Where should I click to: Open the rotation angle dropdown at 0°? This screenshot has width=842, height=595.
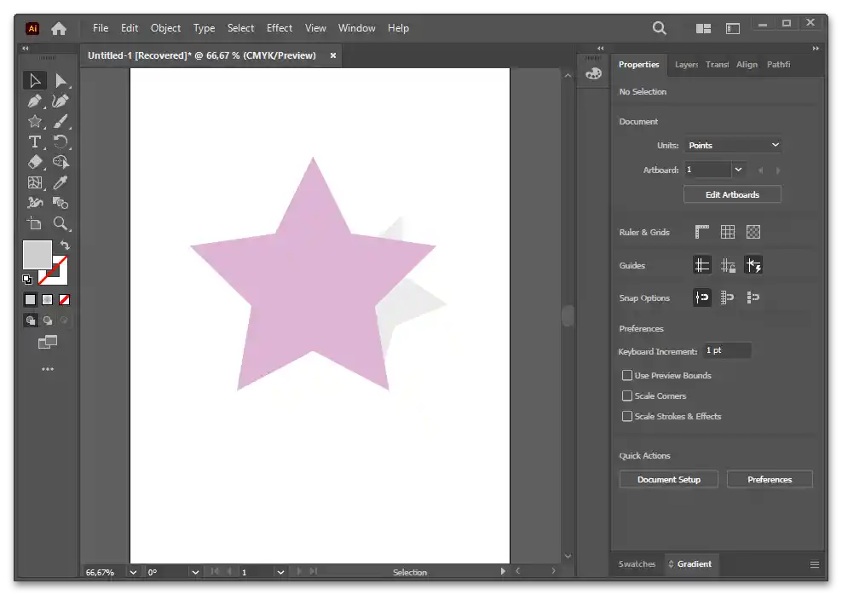coord(195,573)
